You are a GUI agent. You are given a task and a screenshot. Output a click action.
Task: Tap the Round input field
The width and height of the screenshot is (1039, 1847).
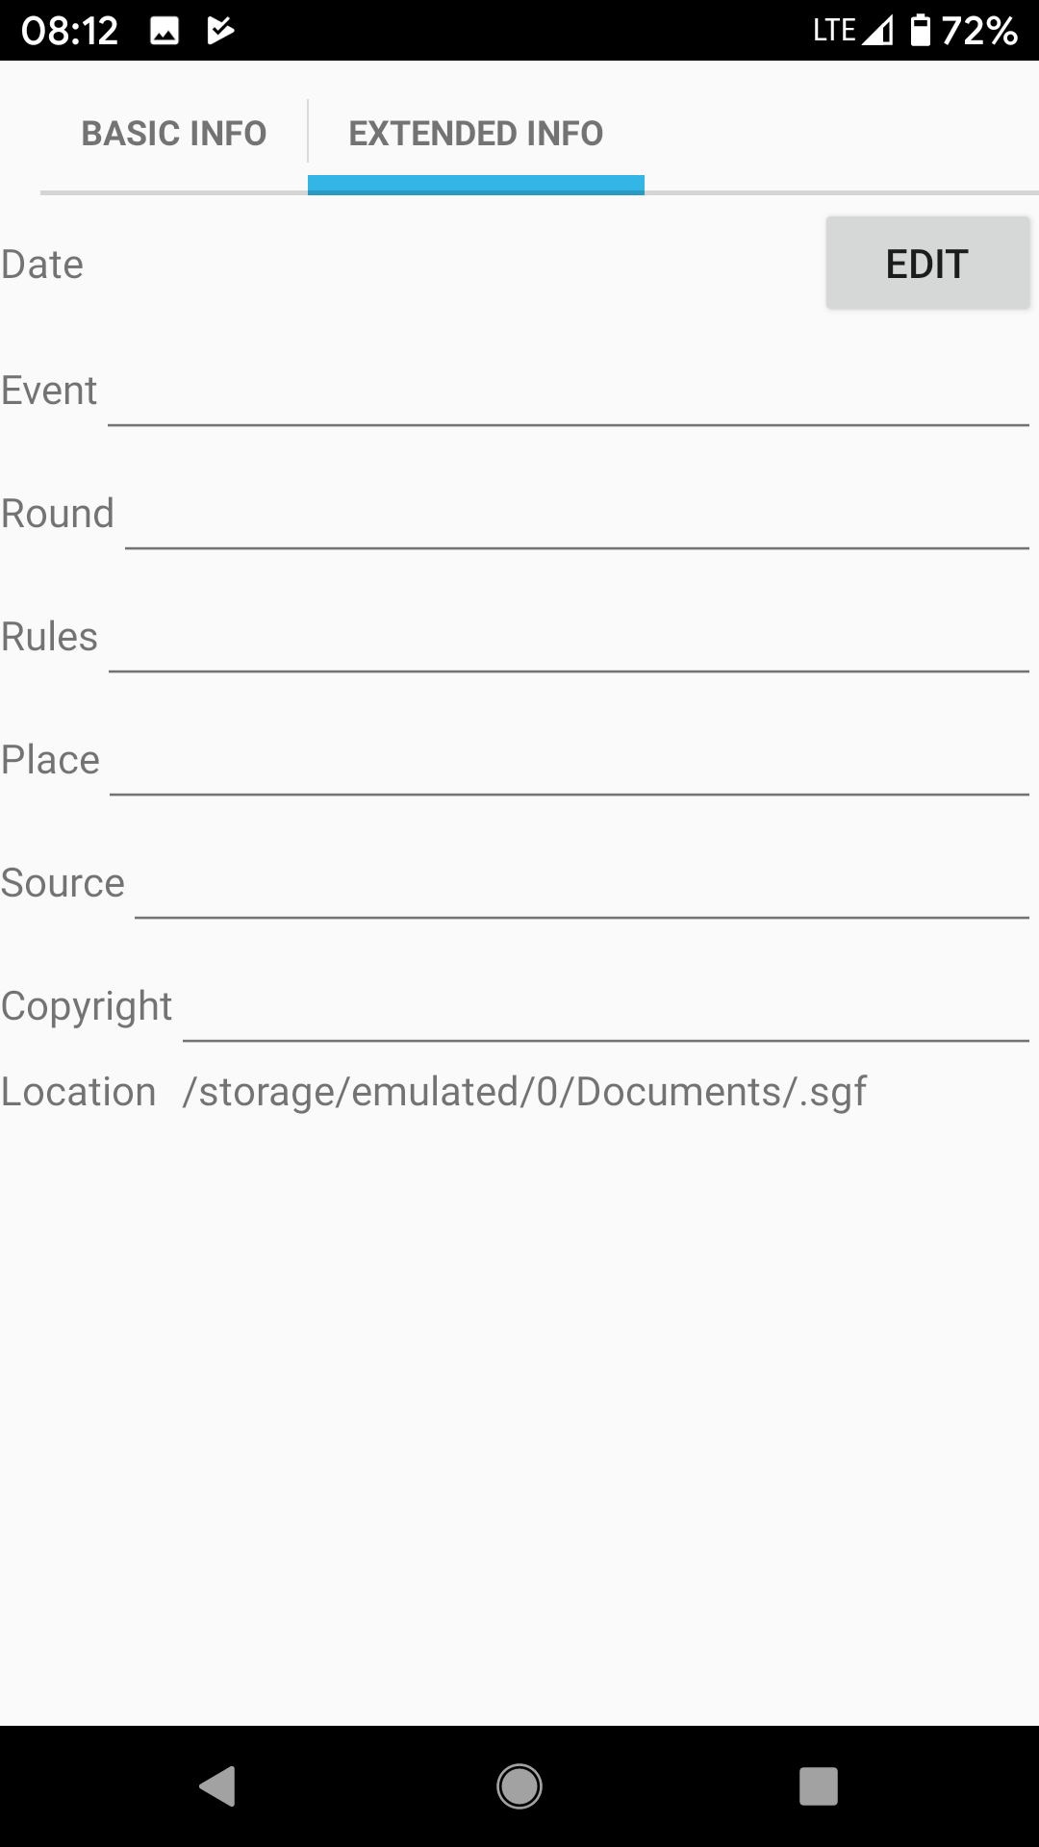tap(577, 516)
